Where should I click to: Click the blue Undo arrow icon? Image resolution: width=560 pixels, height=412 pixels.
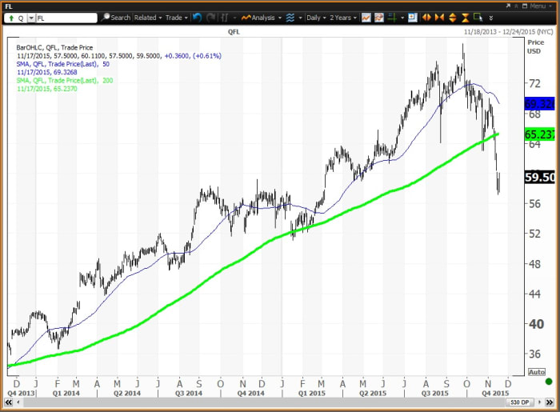click(x=197, y=18)
